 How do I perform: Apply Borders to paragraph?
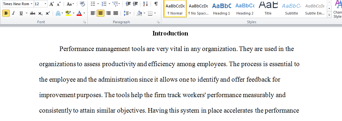(150, 13)
